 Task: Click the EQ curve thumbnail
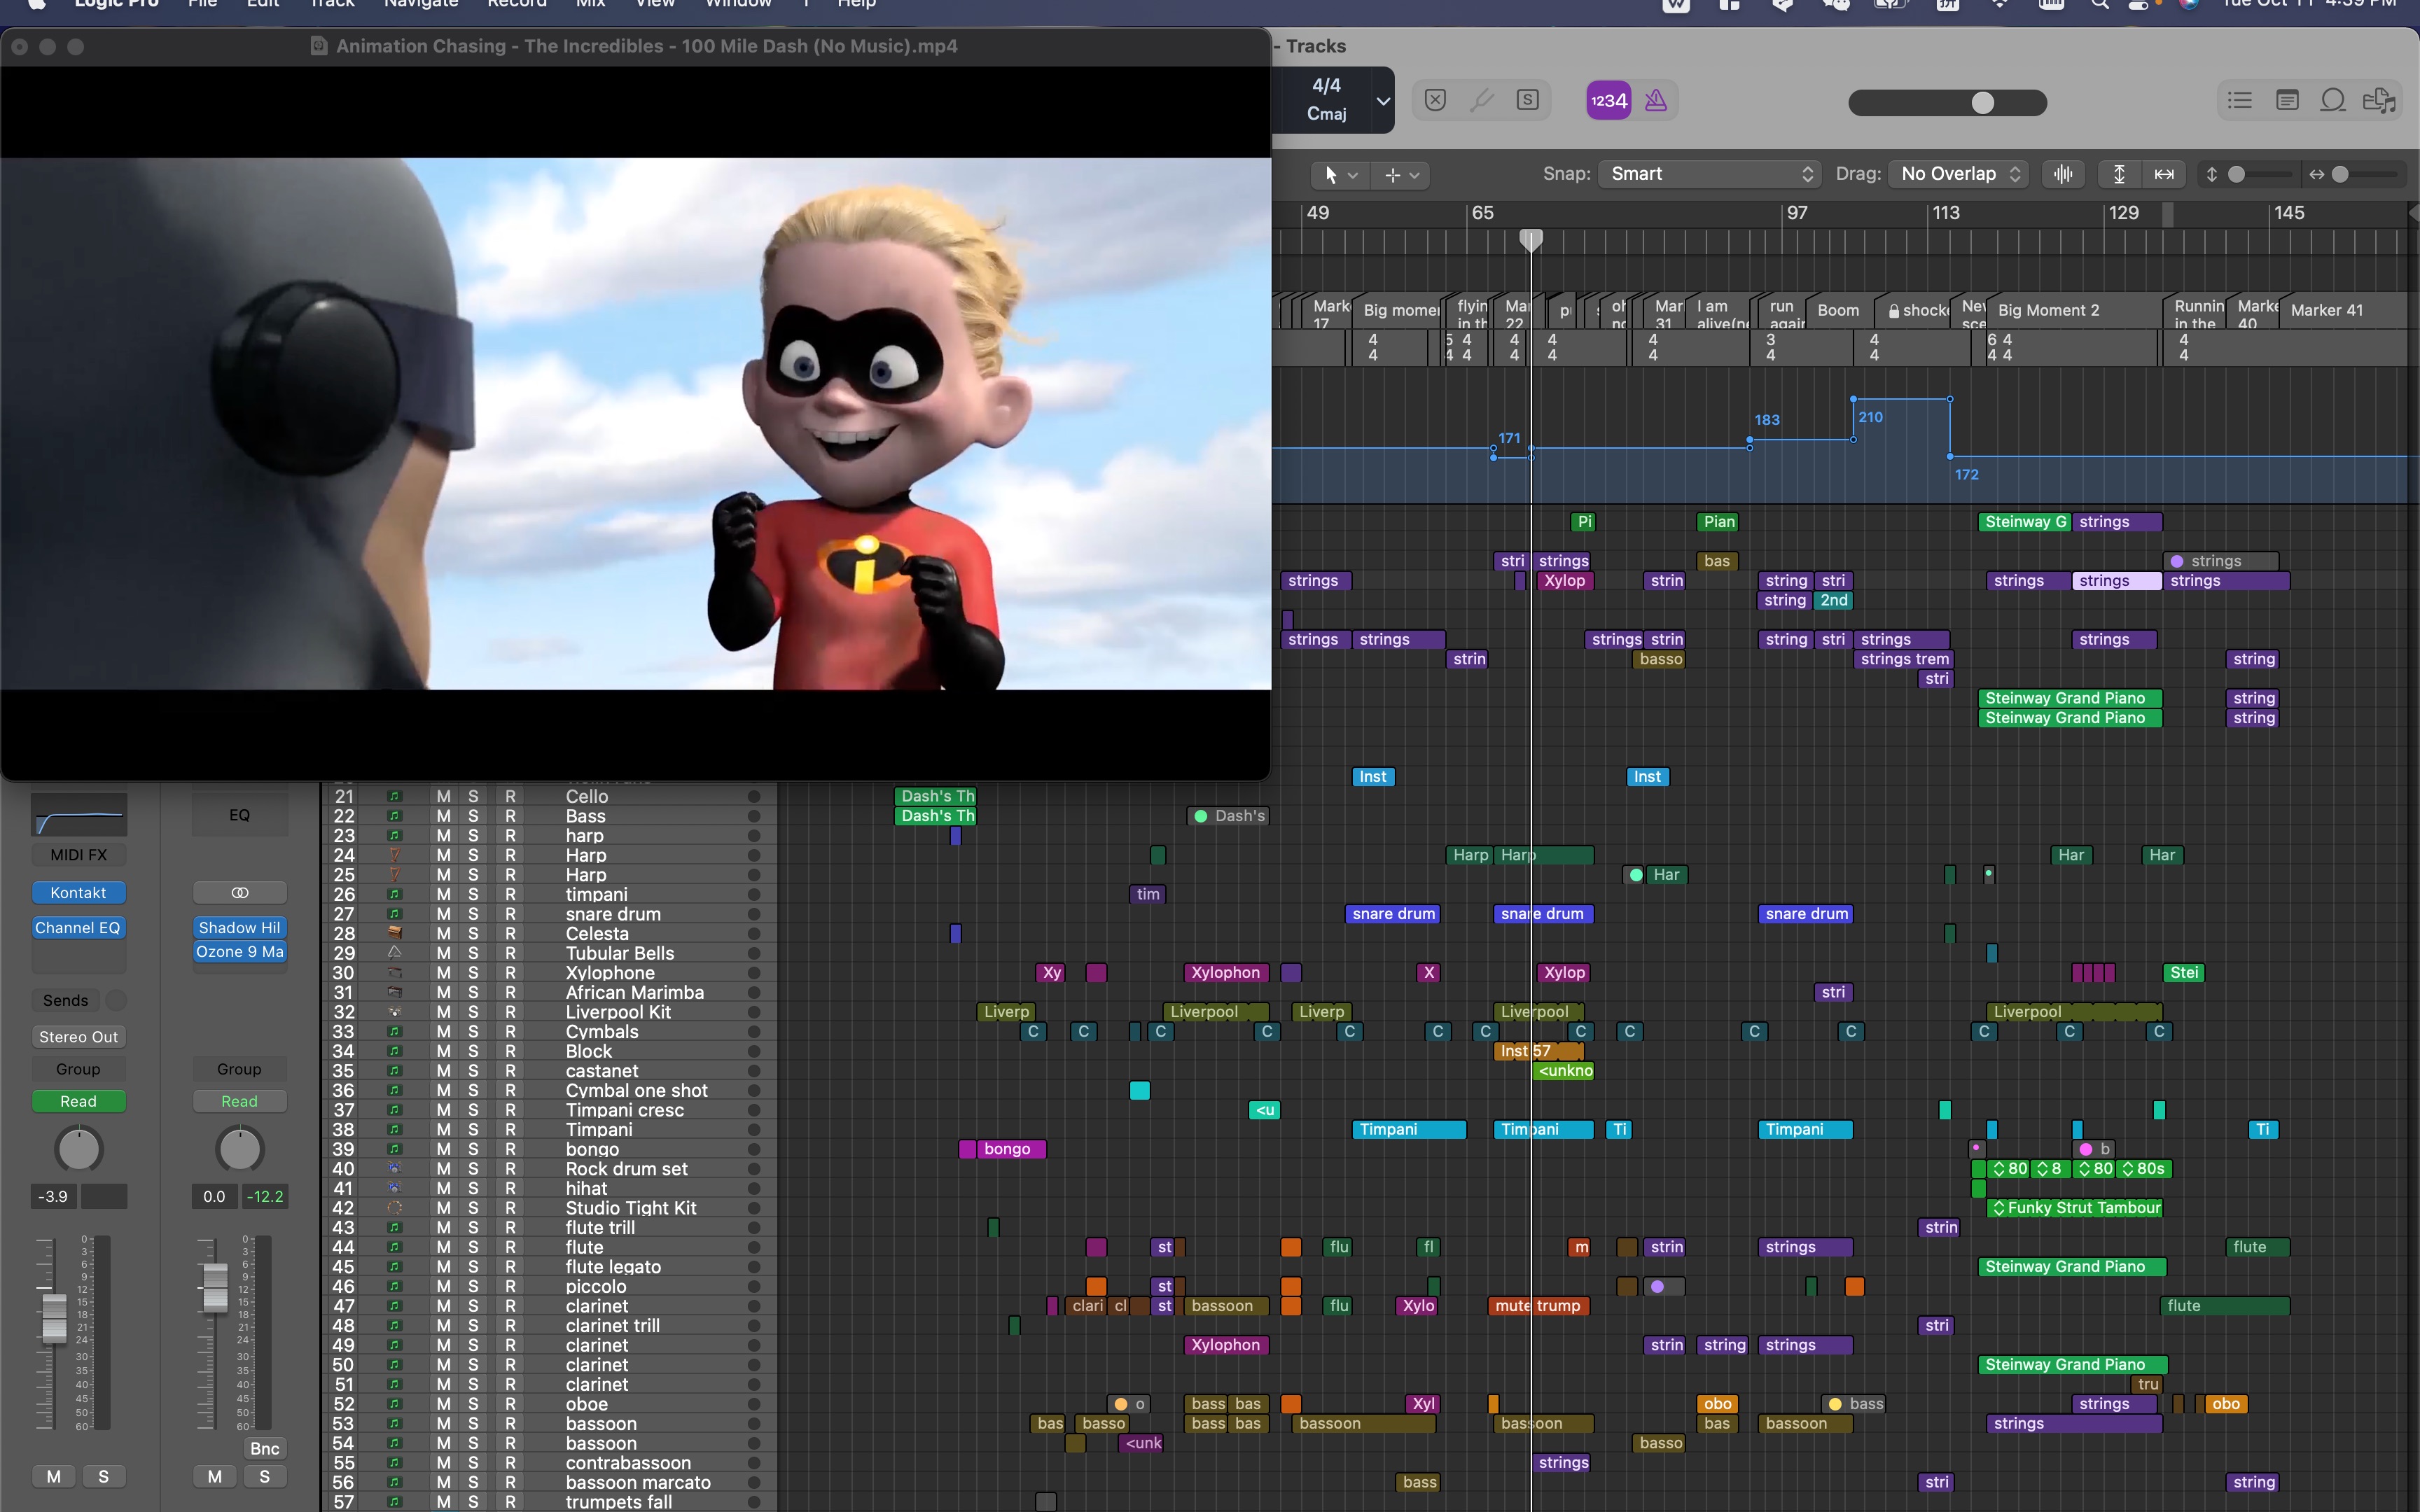[x=79, y=815]
